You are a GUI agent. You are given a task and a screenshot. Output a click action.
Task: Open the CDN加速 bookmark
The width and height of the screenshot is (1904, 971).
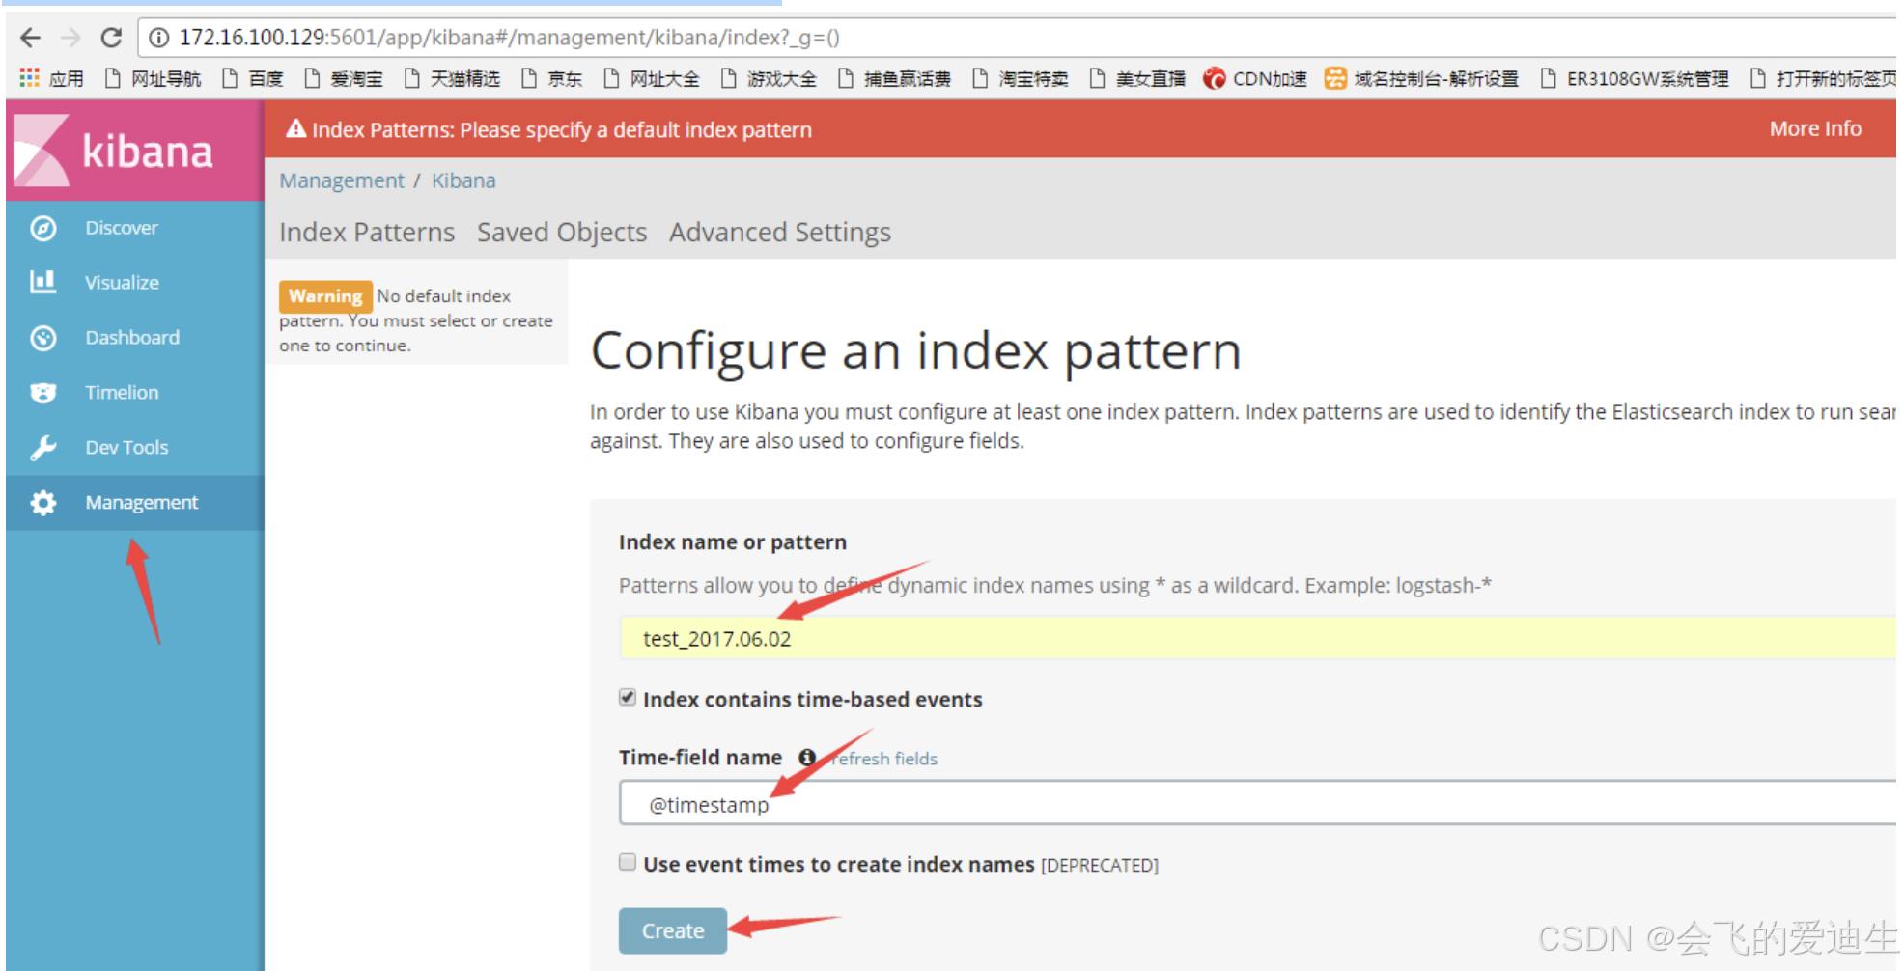coord(1255,78)
